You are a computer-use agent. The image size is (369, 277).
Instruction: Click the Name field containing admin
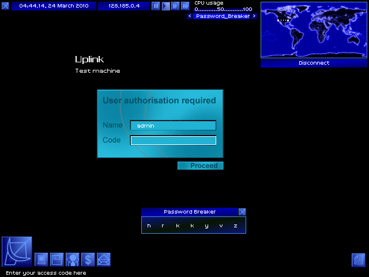pos(173,125)
